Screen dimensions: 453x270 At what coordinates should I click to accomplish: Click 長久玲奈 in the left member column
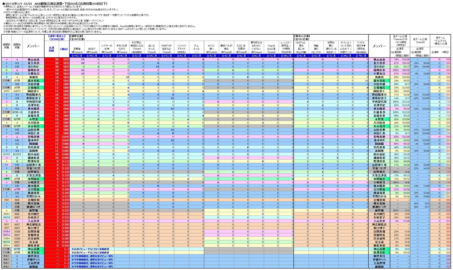pos(33,63)
